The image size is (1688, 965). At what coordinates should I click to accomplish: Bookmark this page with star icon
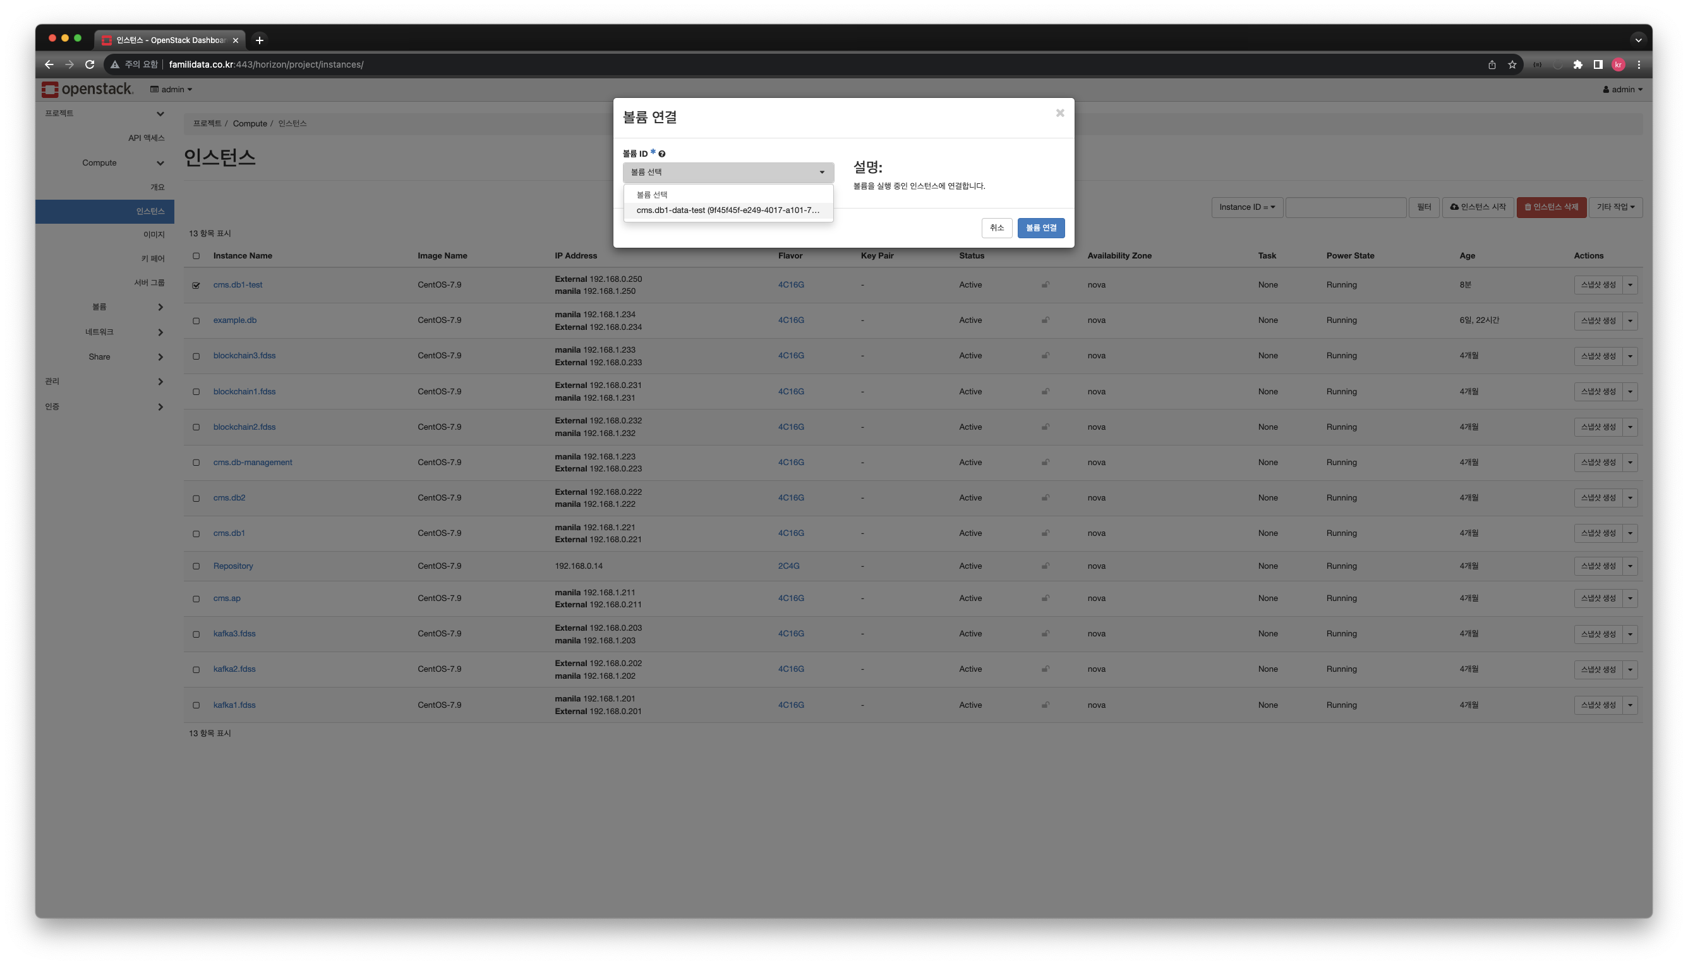pyautogui.click(x=1512, y=64)
